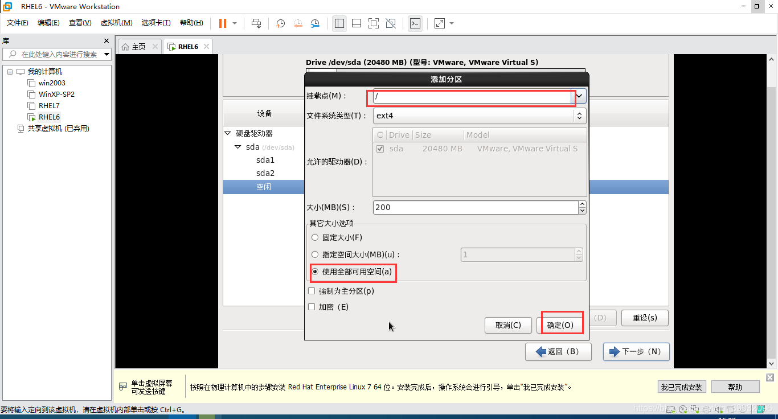778x419 pixels.
Task: Click the stretch guest display icon
Action: pyautogui.click(x=440, y=23)
